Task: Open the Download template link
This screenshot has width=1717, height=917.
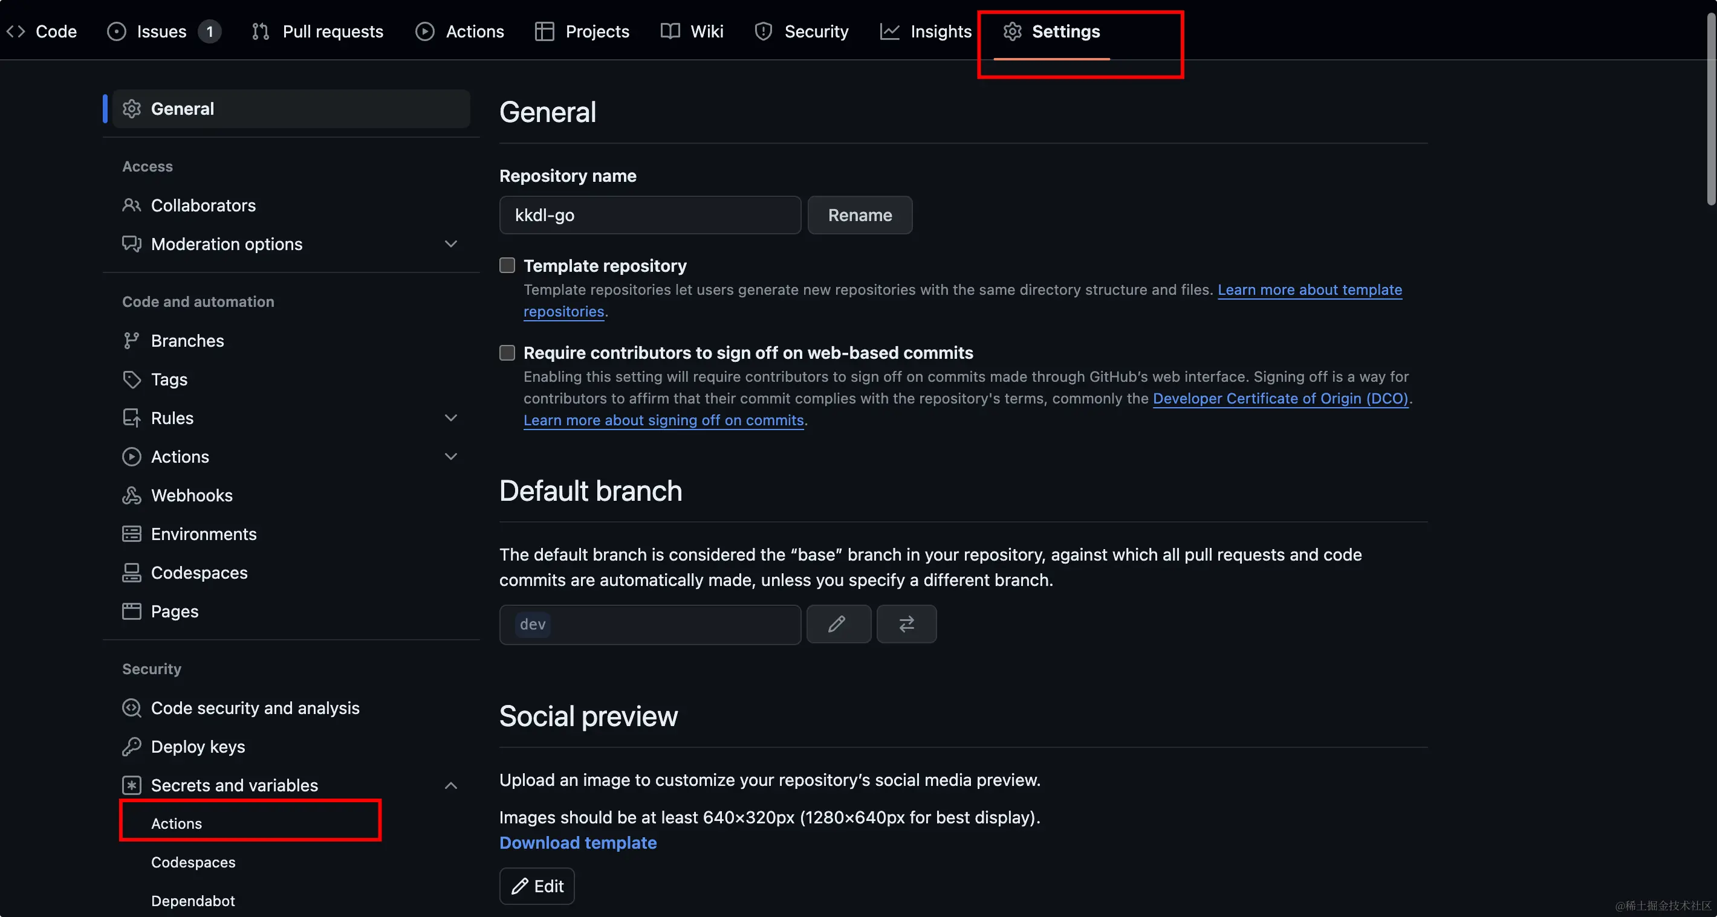Action: 578,843
